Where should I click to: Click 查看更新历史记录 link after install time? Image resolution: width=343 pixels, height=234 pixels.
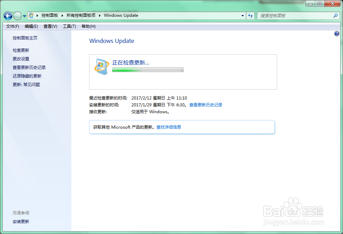[205, 105]
